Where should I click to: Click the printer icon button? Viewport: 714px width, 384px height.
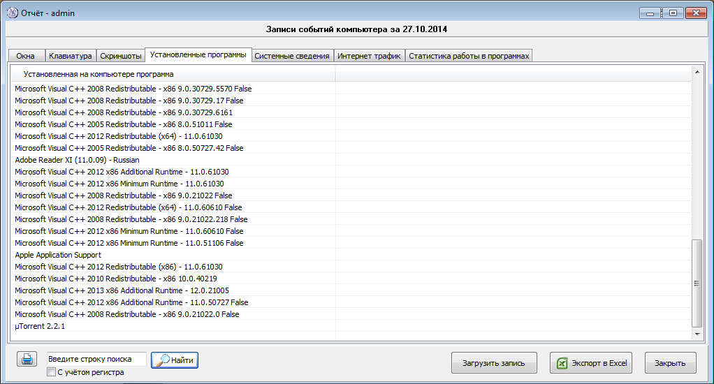(27, 359)
